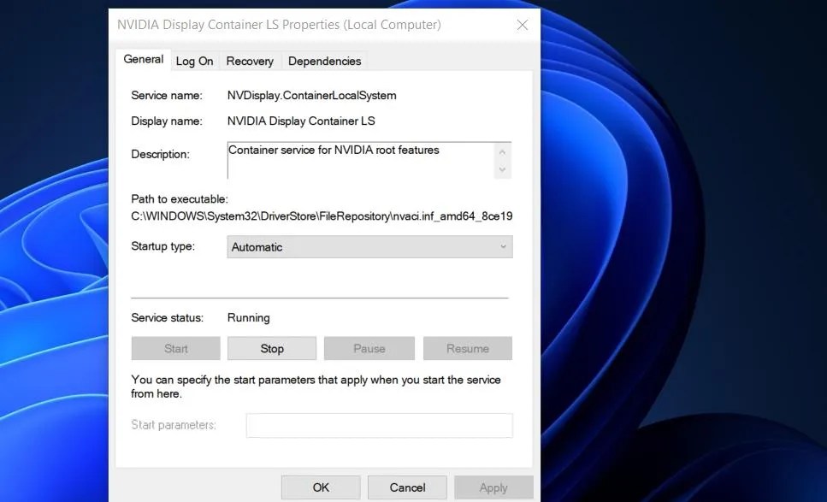Select the General tab
Image resolution: width=827 pixels, height=502 pixels.
[x=143, y=59]
